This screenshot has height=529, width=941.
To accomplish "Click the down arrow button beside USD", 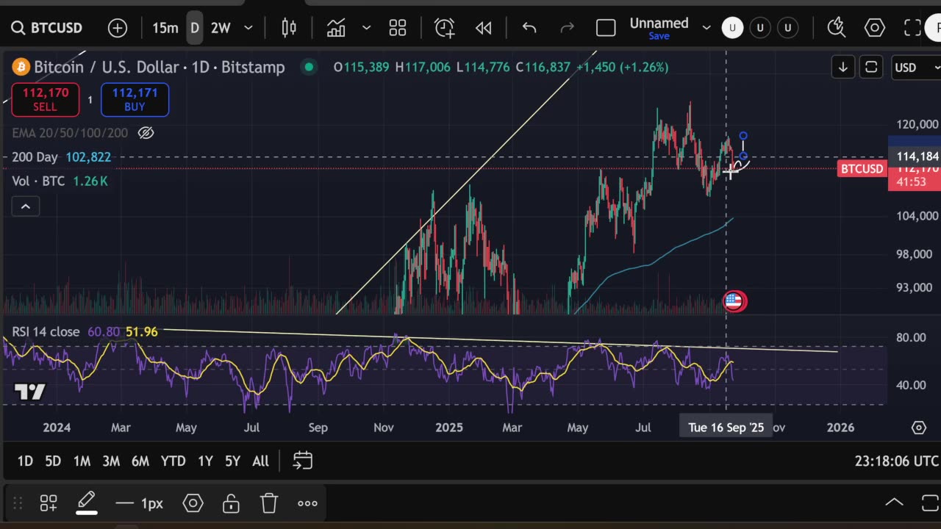I will tap(842, 68).
